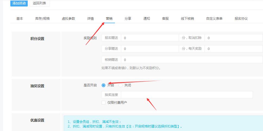Screen dimensions: 263x131
Task: Select the 开启 radio button
Action: point(104,85)
